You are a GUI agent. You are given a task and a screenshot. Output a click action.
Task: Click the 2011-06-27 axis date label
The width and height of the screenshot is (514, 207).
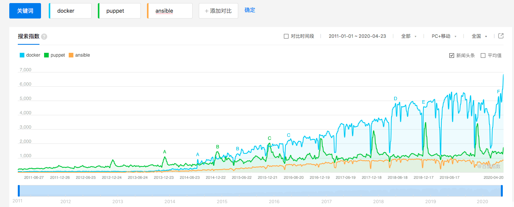click(34, 178)
